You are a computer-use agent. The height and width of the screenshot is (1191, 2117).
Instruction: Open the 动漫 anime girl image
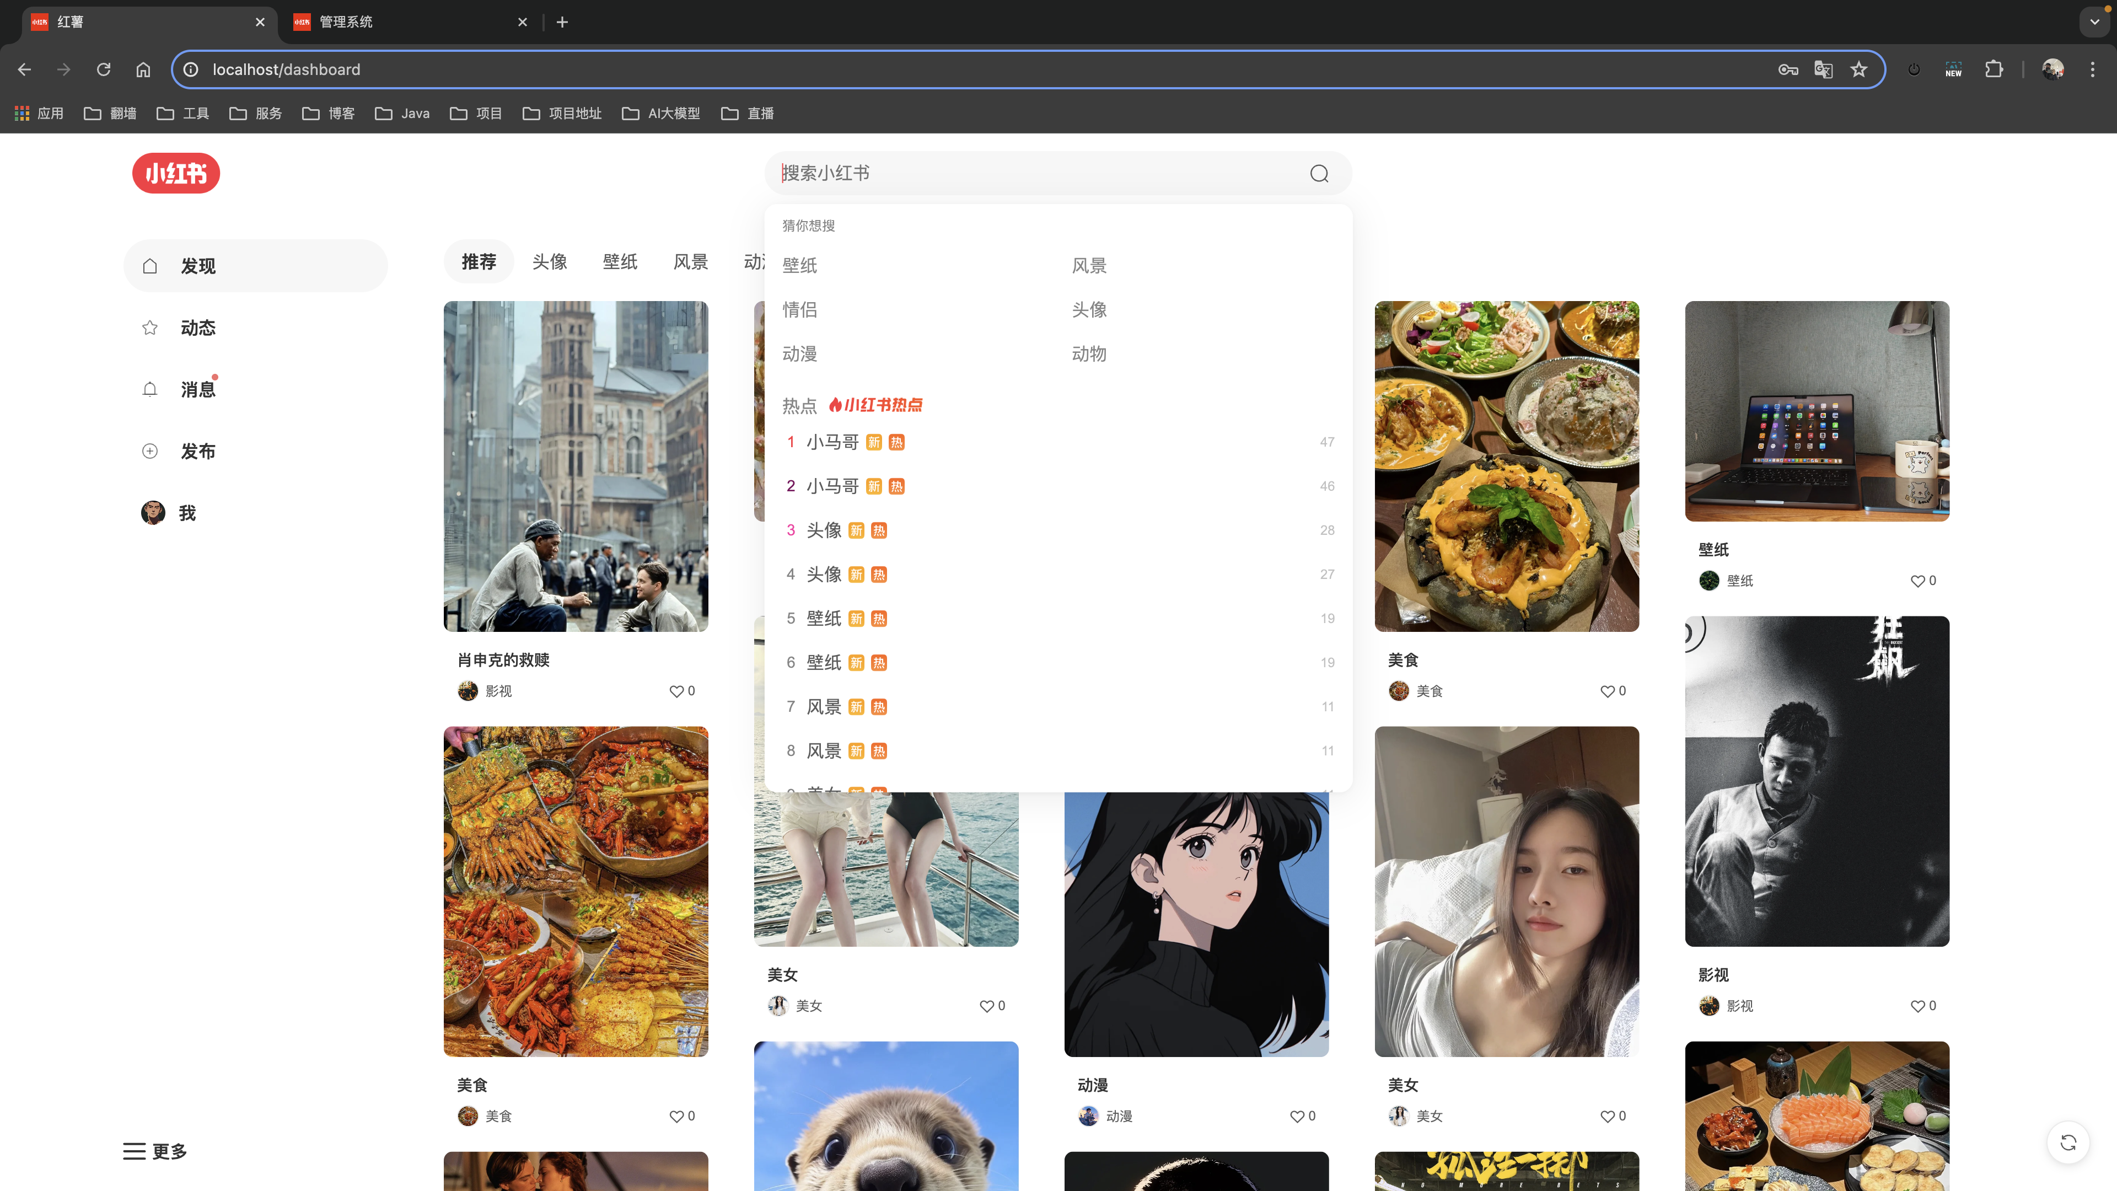(1196, 925)
